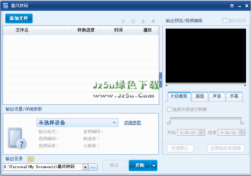Switch to the 片段截取 tab

coord(179,96)
